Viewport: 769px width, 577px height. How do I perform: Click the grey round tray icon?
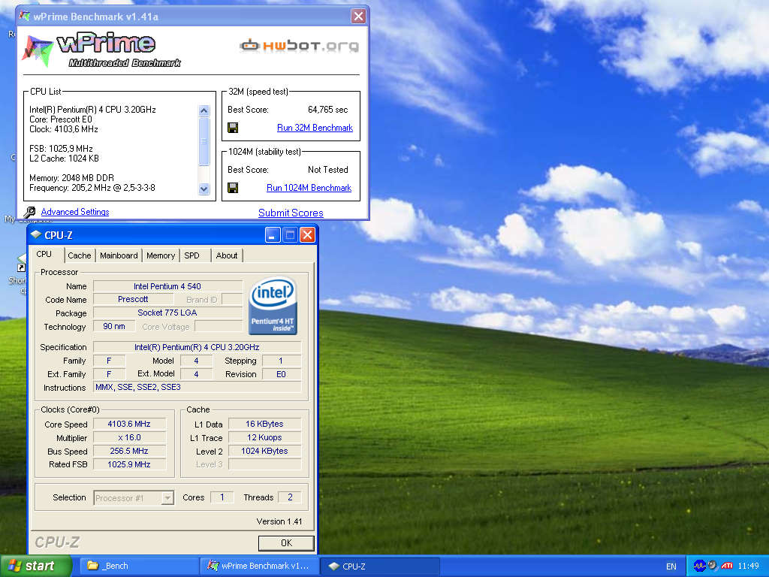click(x=713, y=566)
